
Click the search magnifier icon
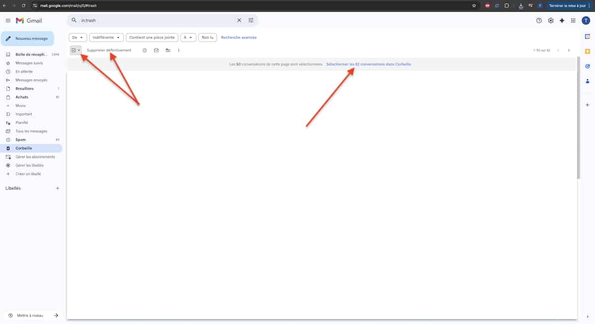coord(74,20)
